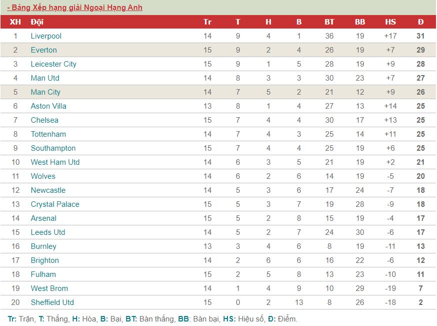Click the Sheffield Utd team link
This screenshot has height=326, width=437.
[52, 302]
